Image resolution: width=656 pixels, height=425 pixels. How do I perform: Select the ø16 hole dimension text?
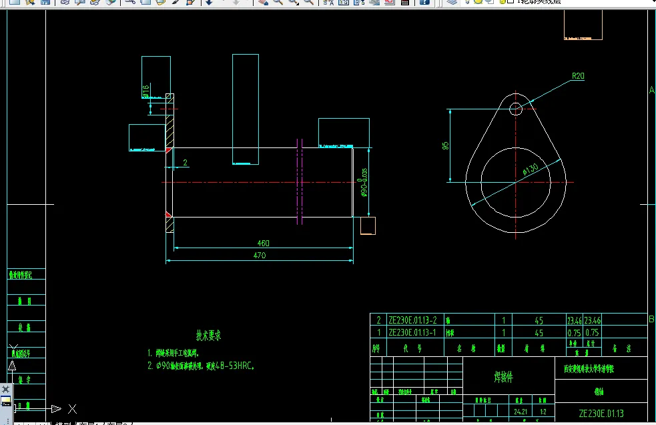pyautogui.click(x=145, y=91)
